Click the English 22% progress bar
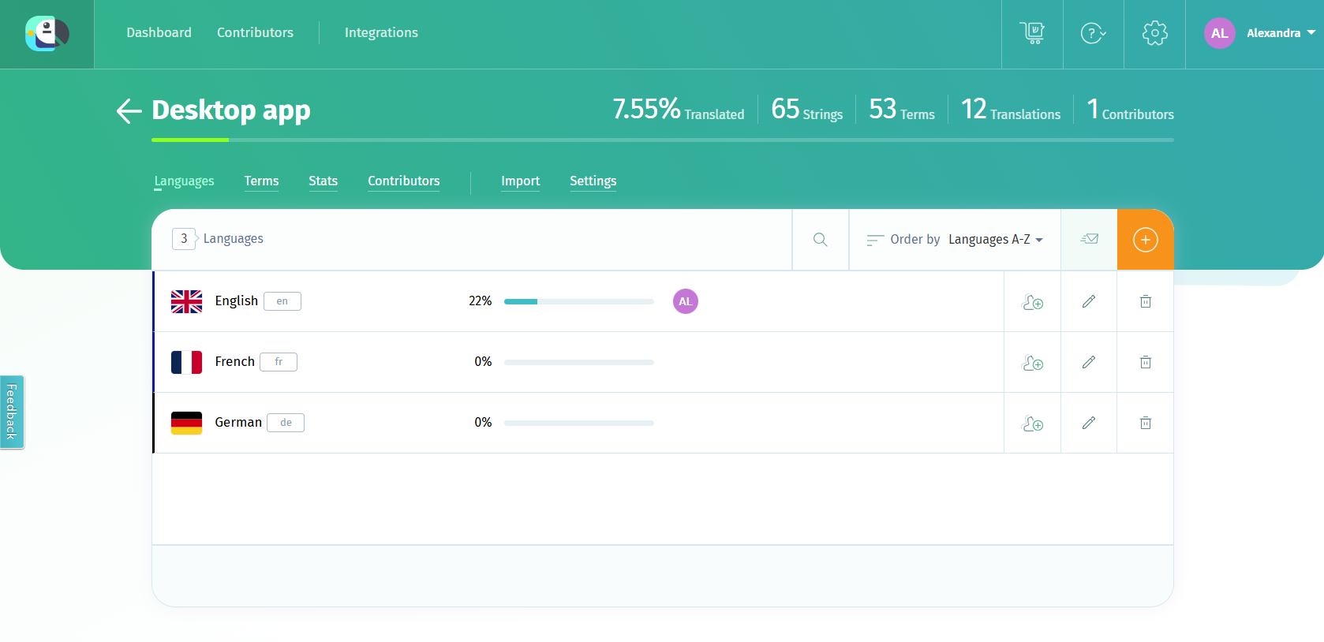1324x642 pixels. (x=578, y=302)
